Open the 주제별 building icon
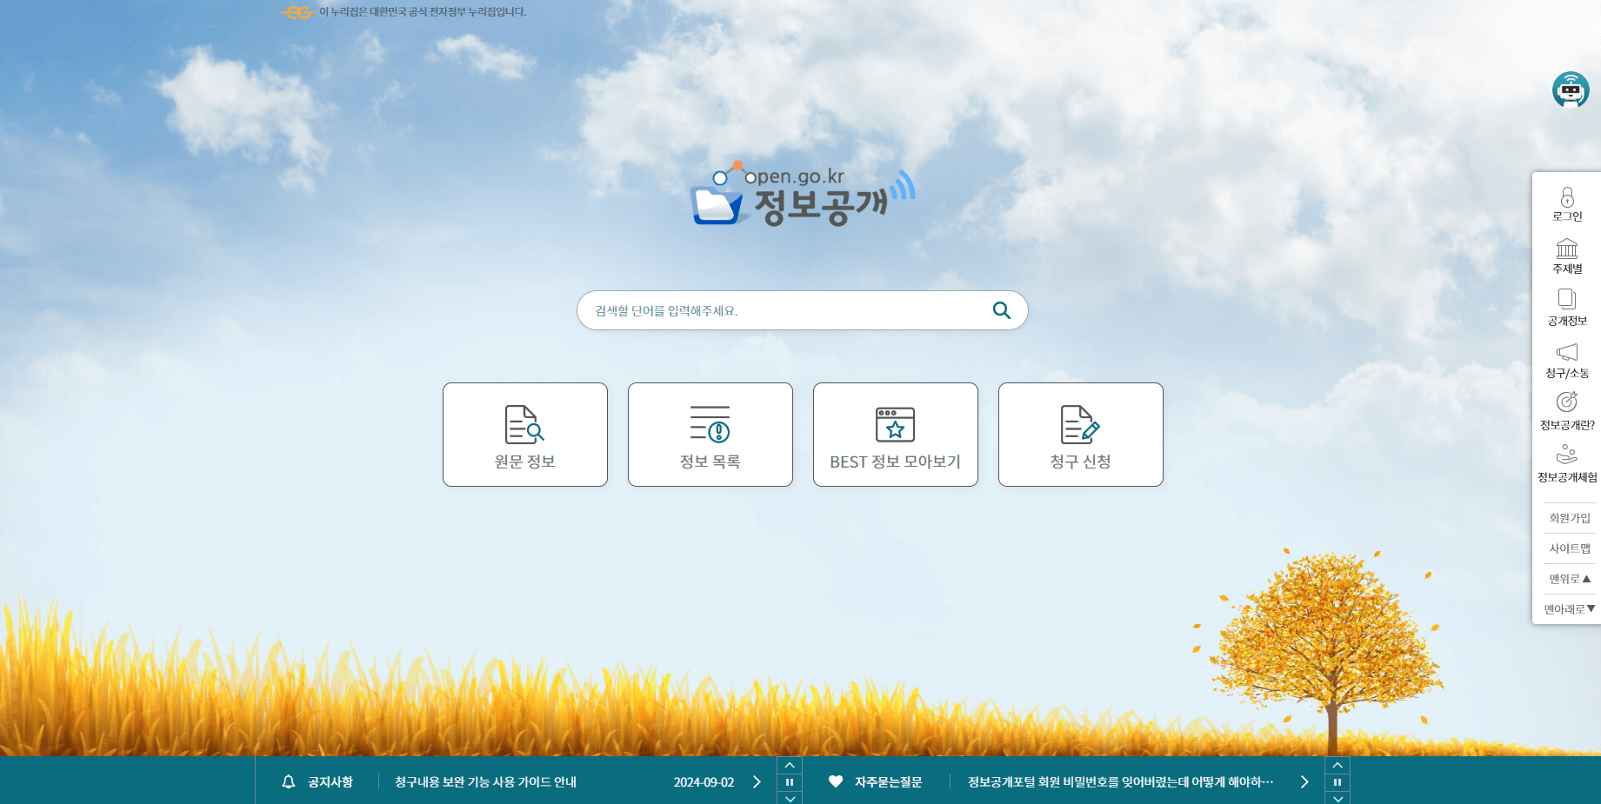Viewport: 1601px width, 804px height. 1567,249
